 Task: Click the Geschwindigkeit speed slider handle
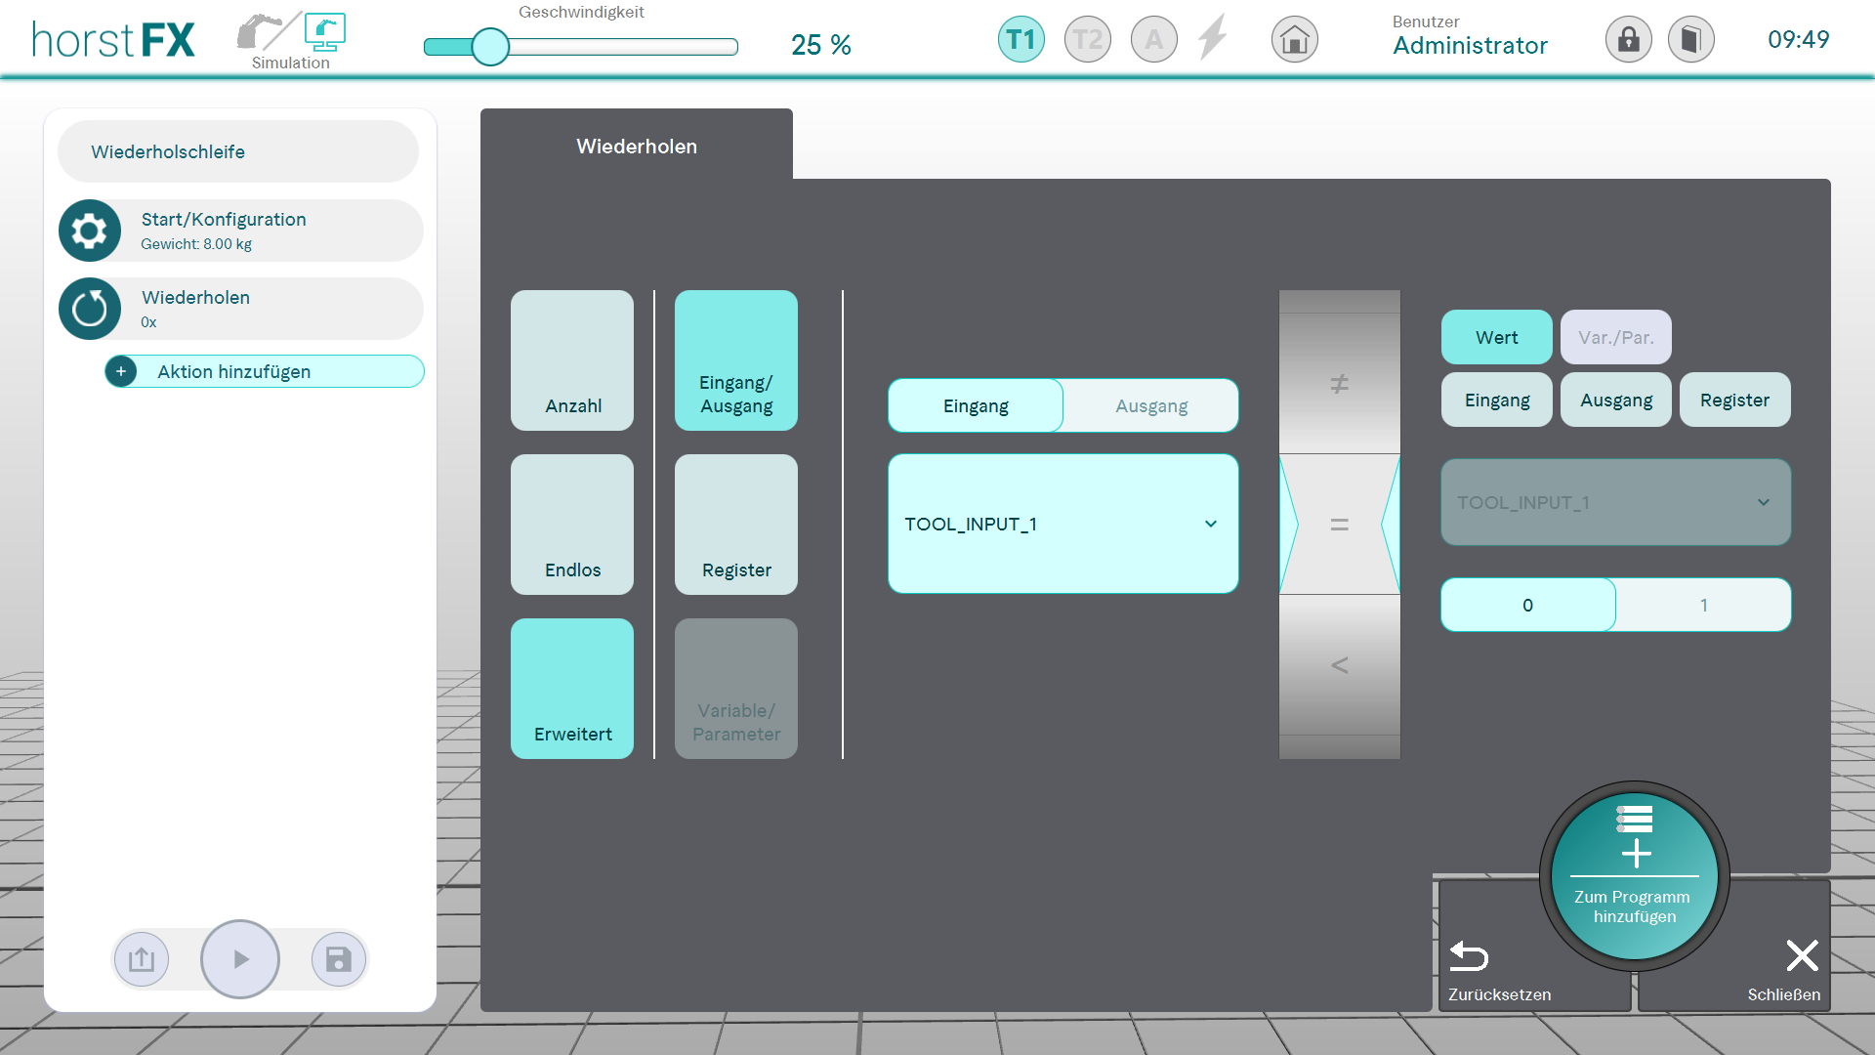point(490,46)
